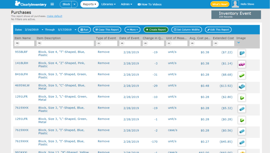Open the Reports menu
Image resolution: width=270 pixels, height=153 pixels.
(x=90, y=4)
